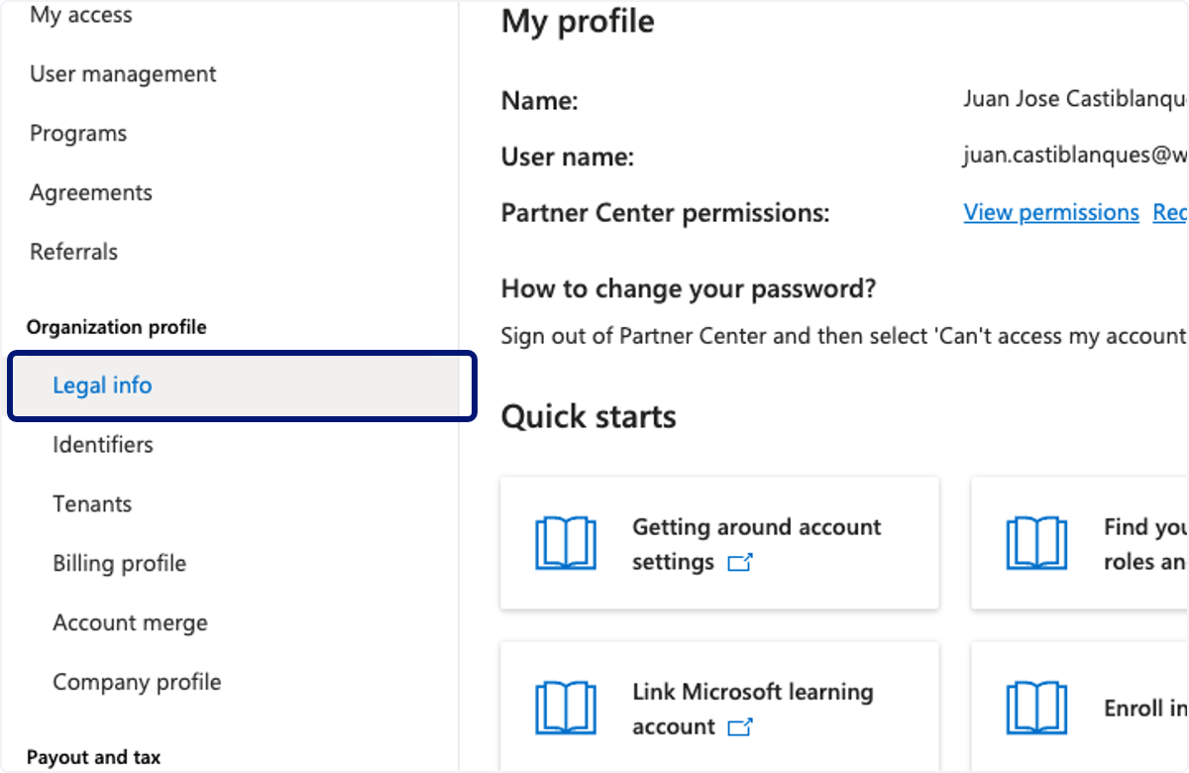Click the 'Name:' label

(x=539, y=101)
